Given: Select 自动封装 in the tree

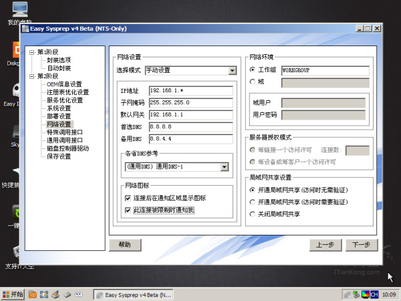Looking at the screenshot, I should (59, 68).
